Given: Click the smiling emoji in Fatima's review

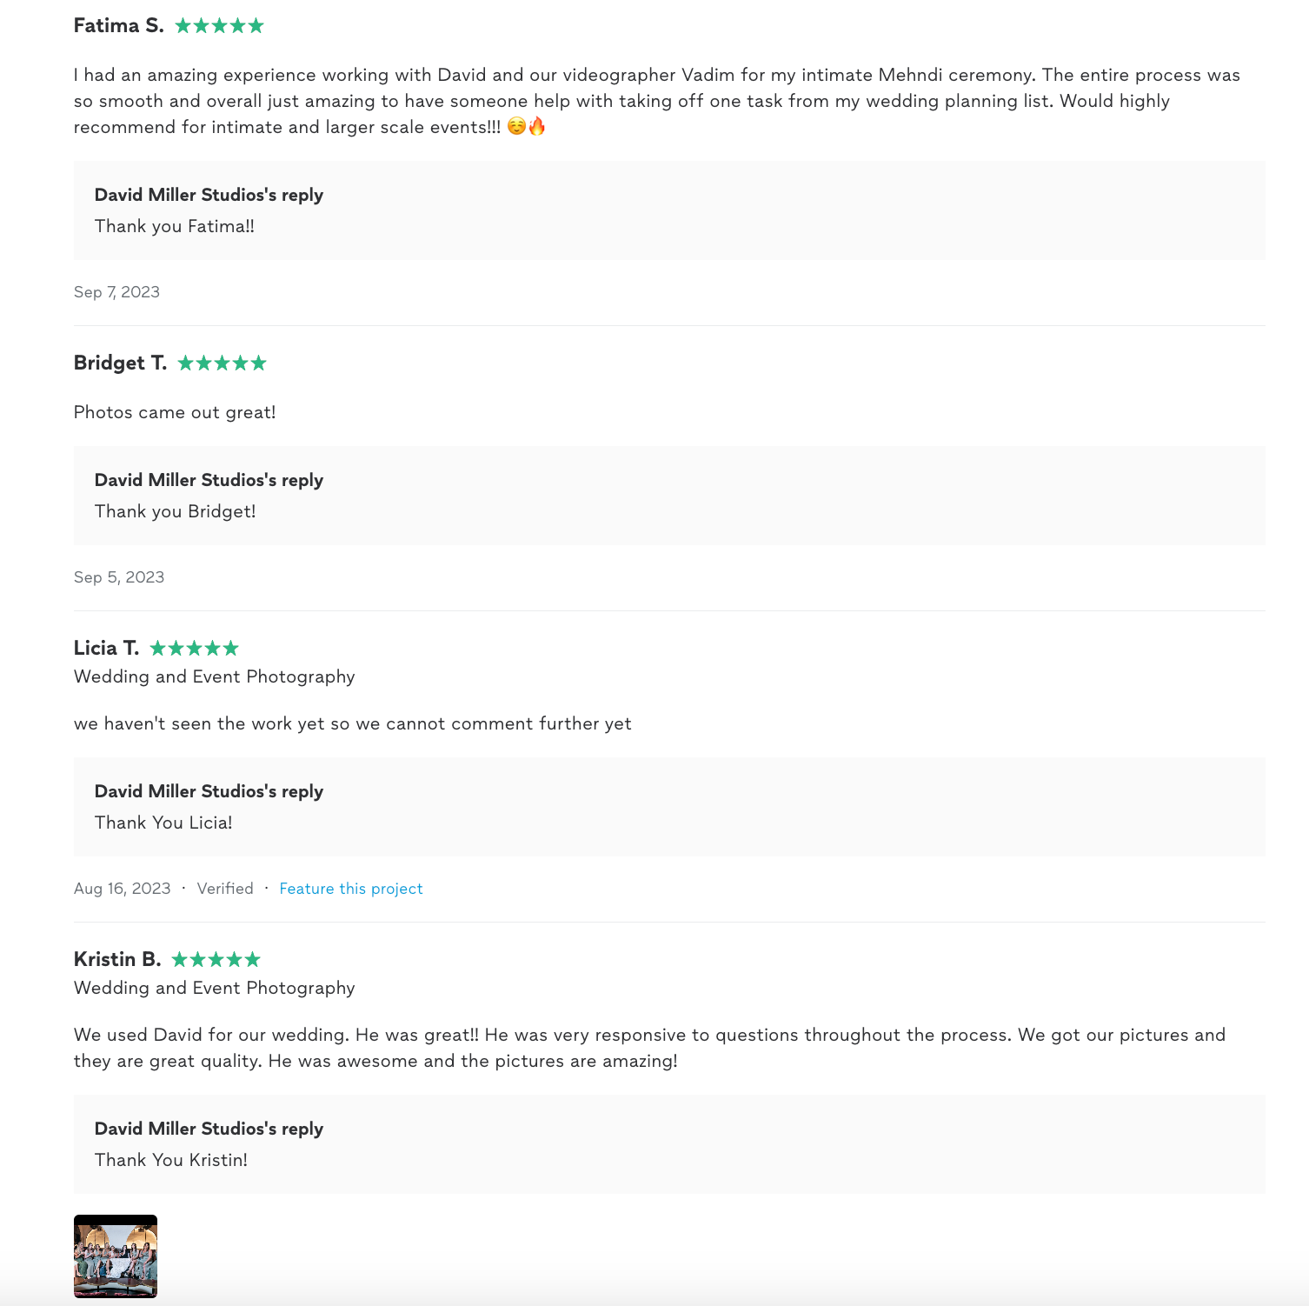Looking at the screenshot, I should (516, 127).
